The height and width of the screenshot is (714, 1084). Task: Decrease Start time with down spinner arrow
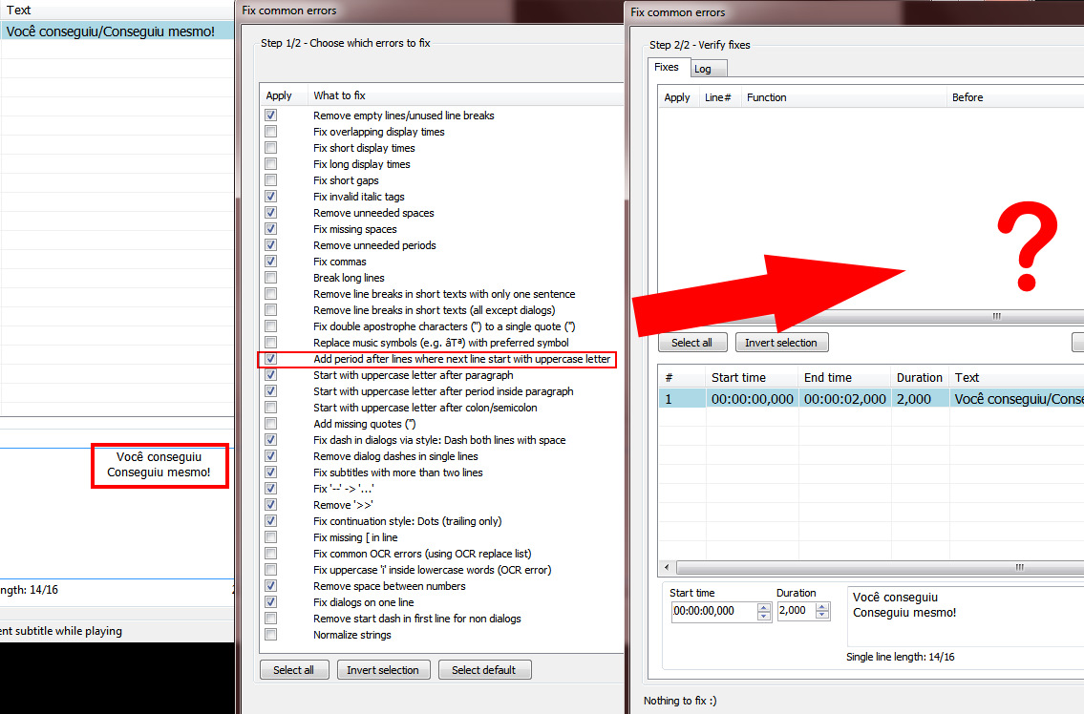click(764, 616)
